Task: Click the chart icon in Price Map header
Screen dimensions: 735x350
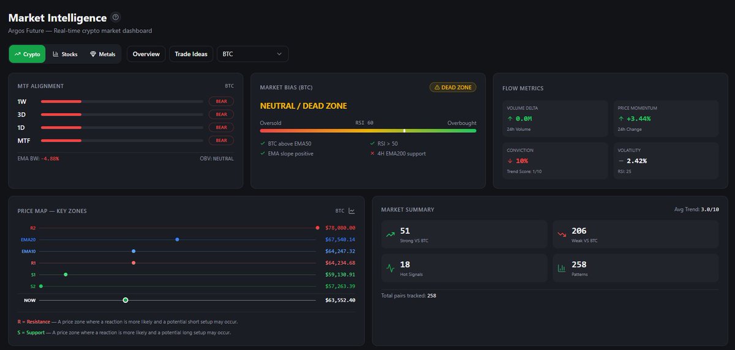Action: 352,210
